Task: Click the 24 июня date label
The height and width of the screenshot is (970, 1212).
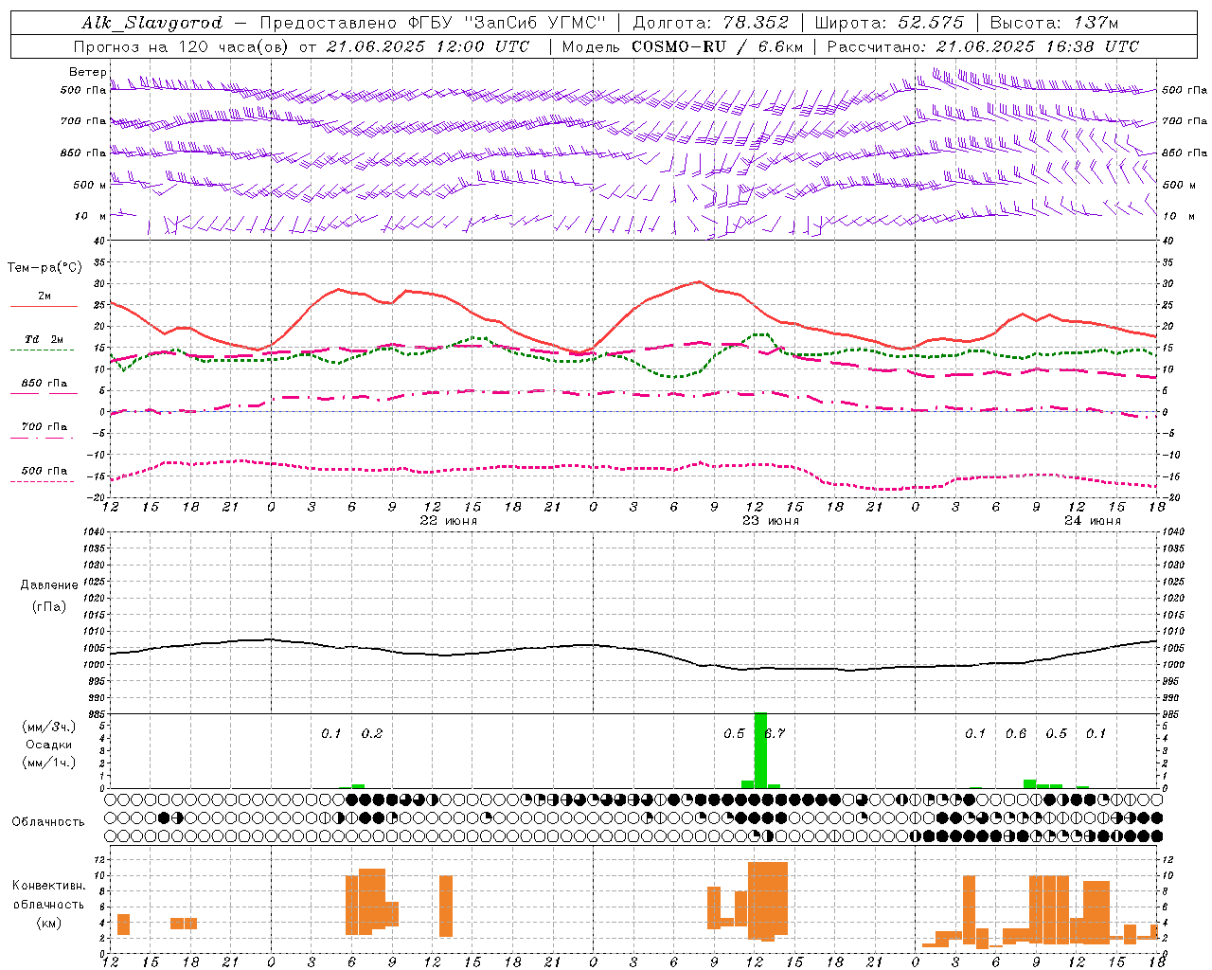Action: click(1092, 521)
